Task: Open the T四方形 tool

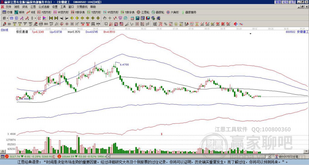Action: point(94,12)
